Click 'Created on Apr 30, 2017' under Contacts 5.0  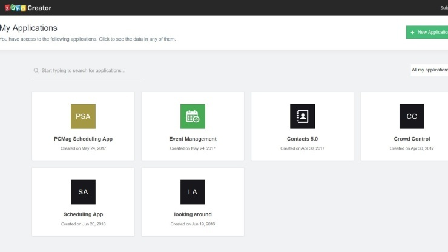coord(302,148)
